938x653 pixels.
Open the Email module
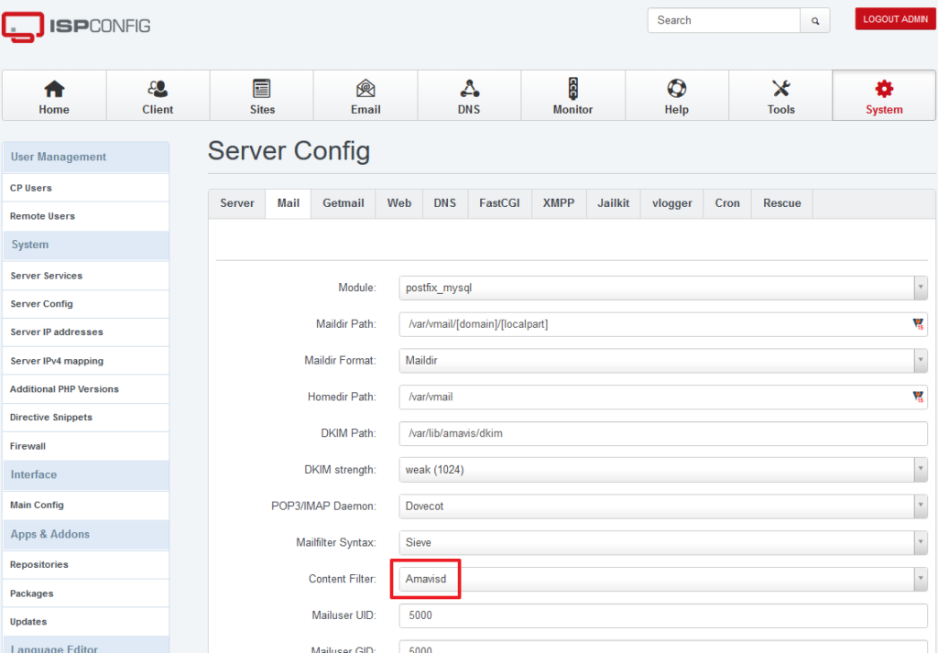[365, 95]
